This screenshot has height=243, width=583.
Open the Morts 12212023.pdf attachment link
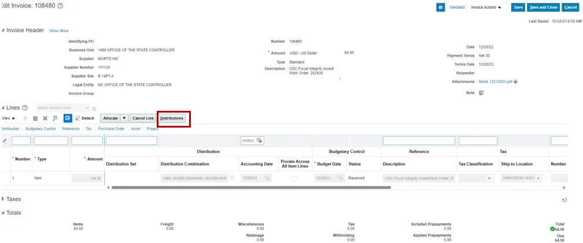tap(495, 82)
